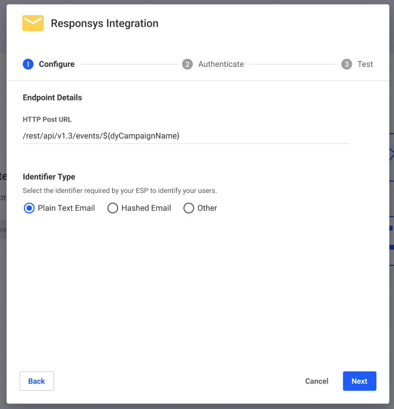Jump to the Test step label
The width and height of the screenshot is (394, 409).
pos(365,64)
